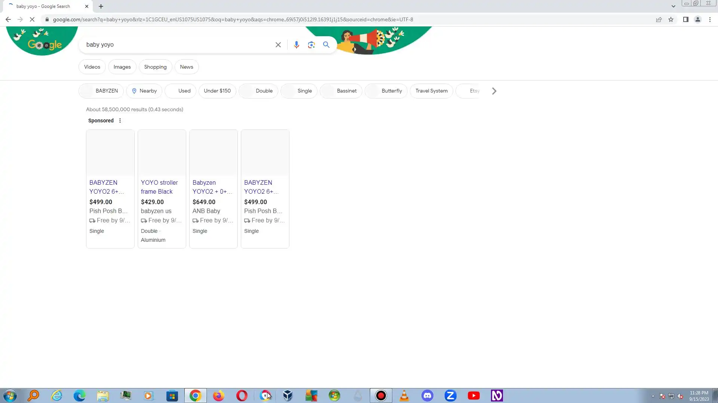Screen dimensions: 718x403
Task: Select the Nearby filter chip
Action: point(144,91)
